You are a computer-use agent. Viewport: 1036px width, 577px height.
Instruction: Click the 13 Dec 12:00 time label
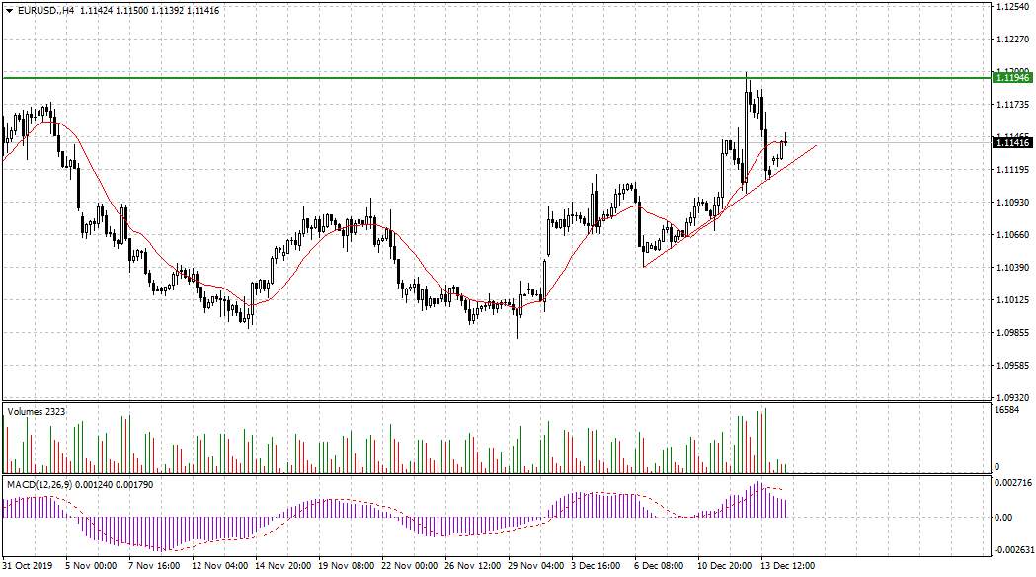(x=787, y=567)
